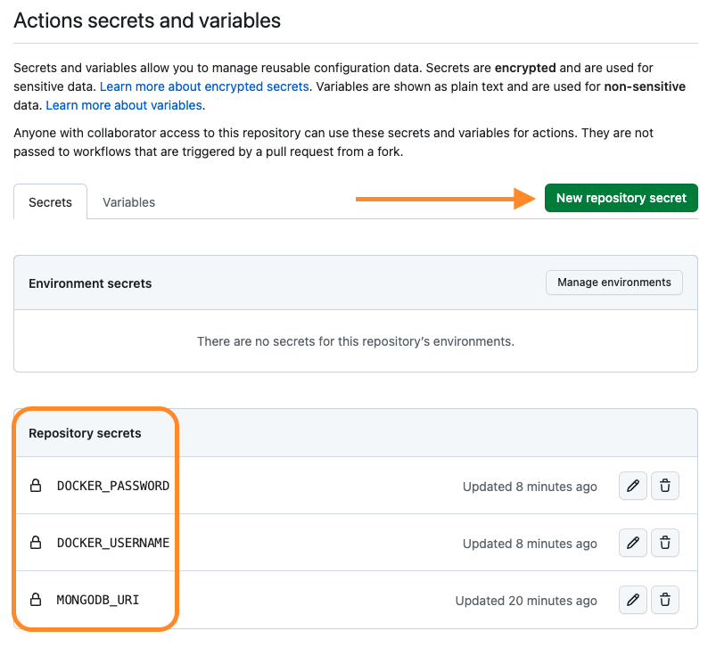The width and height of the screenshot is (716, 647).
Task: Click lock icon beside DOCKER_USERNAME
Action: point(37,543)
